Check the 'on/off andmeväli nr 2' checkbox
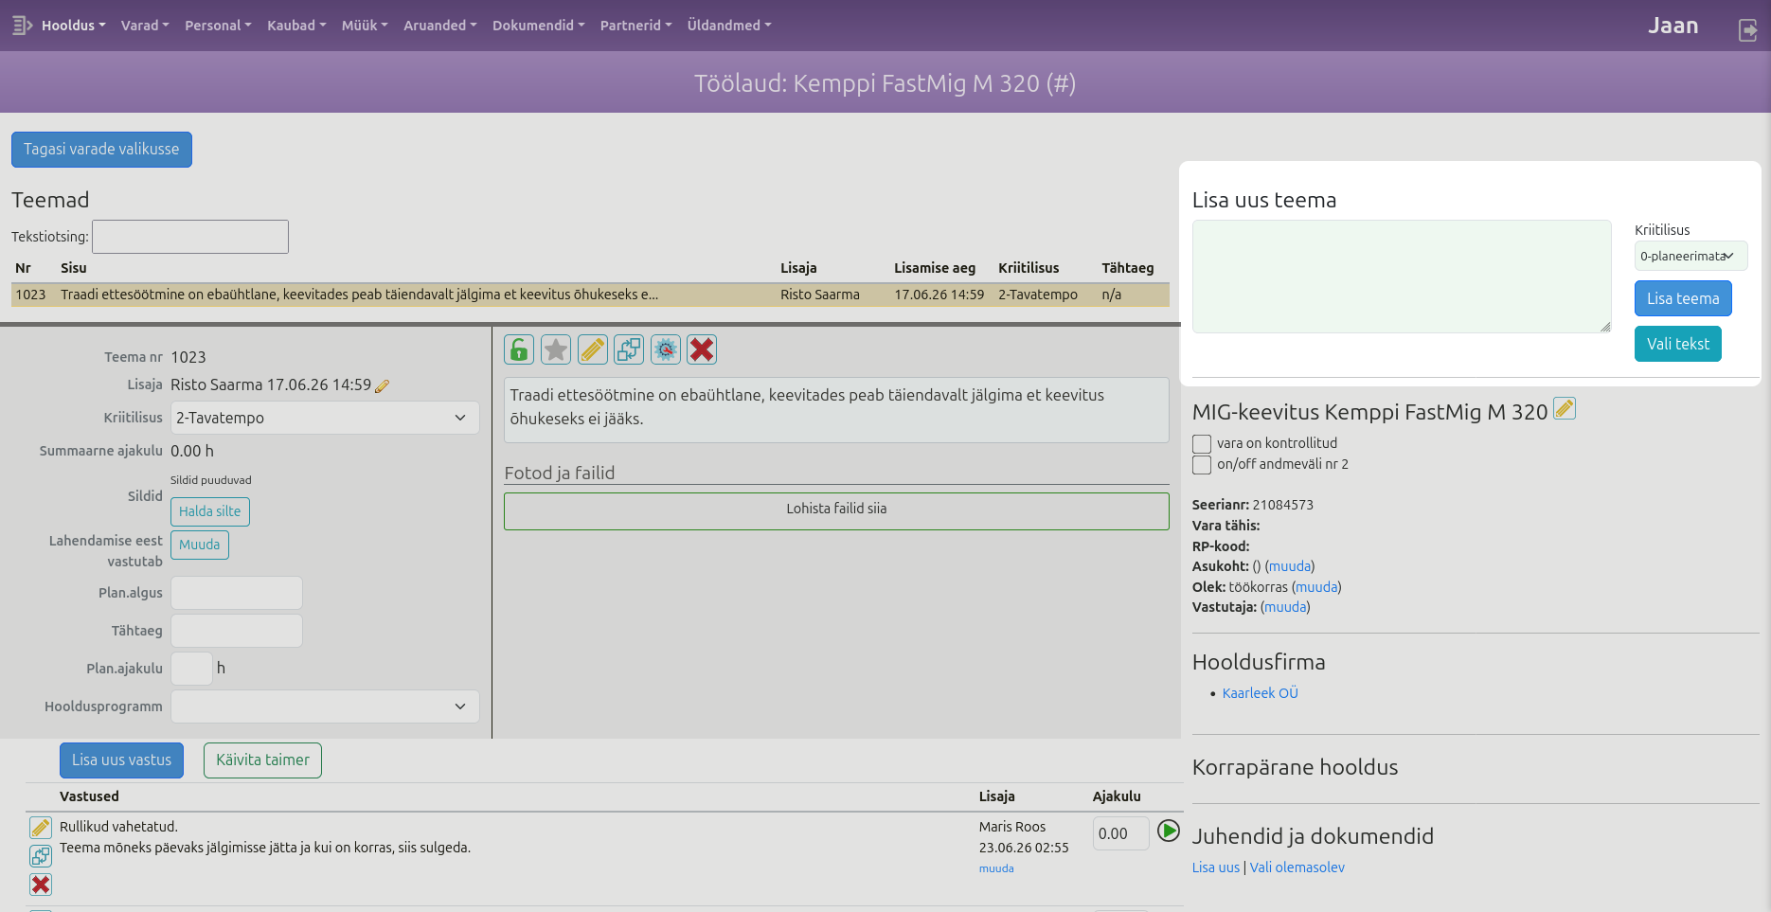This screenshot has height=912, width=1771. click(1202, 464)
